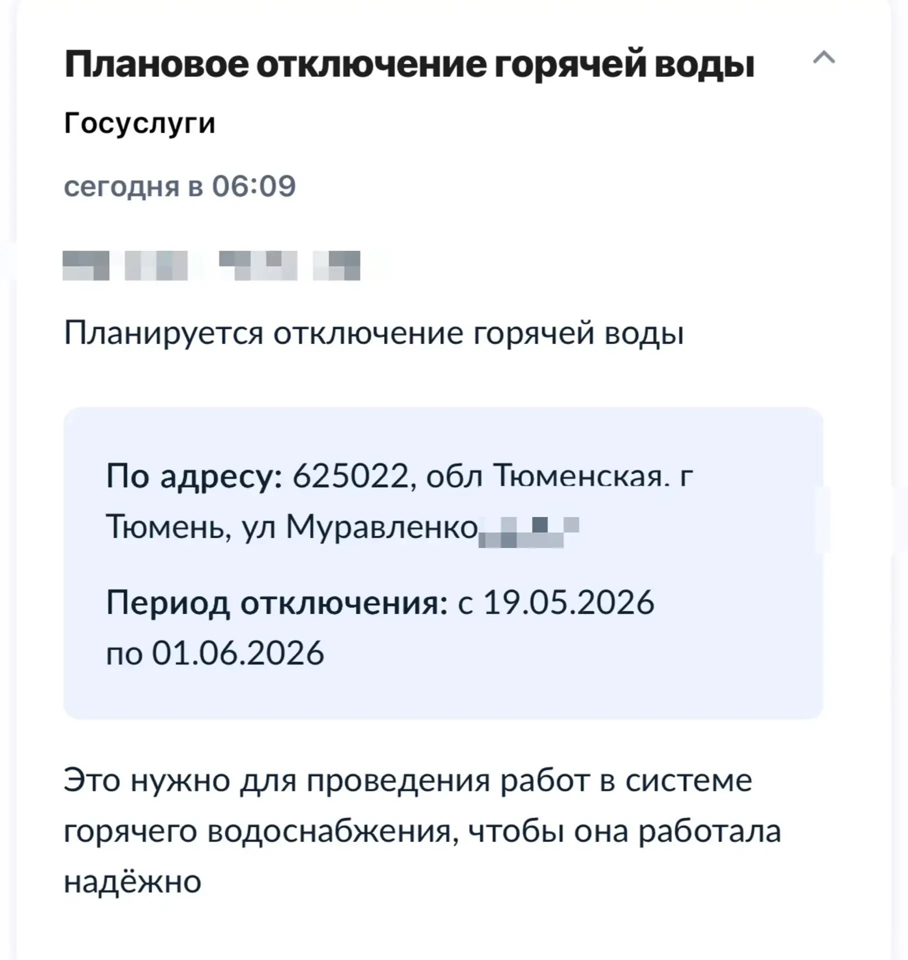The width and height of the screenshot is (908, 960).
Task: Select the "Госуслуги" sender label
Action: (139, 123)
